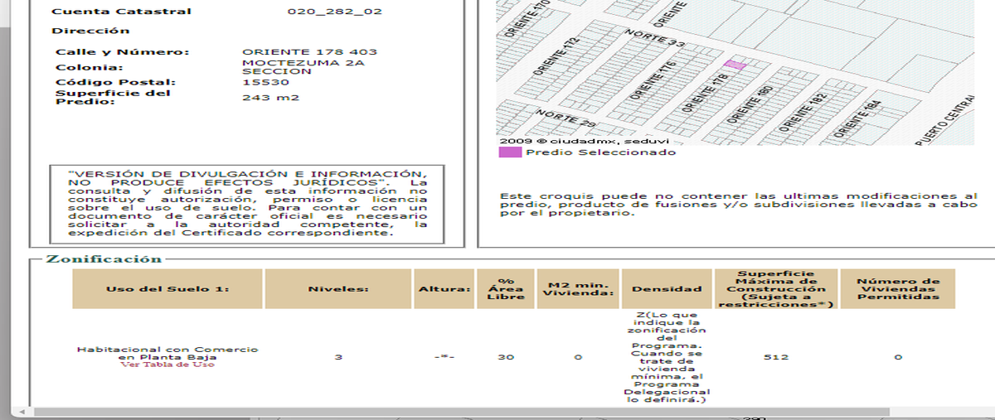This screenshot has height=420, width=995.
Task: Click the Zonificación section title
Action: point(104,258)
